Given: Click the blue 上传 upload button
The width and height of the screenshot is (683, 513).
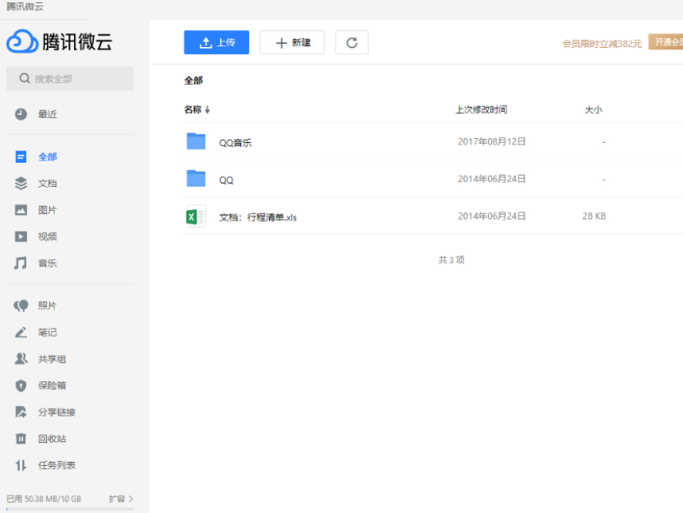Looking at the screenshot, I should [x=217, y=42].
